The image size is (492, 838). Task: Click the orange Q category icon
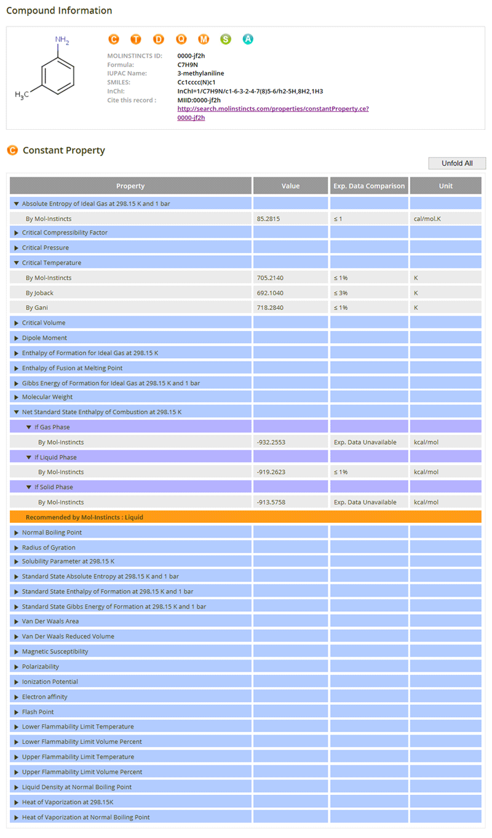[181, 39]
